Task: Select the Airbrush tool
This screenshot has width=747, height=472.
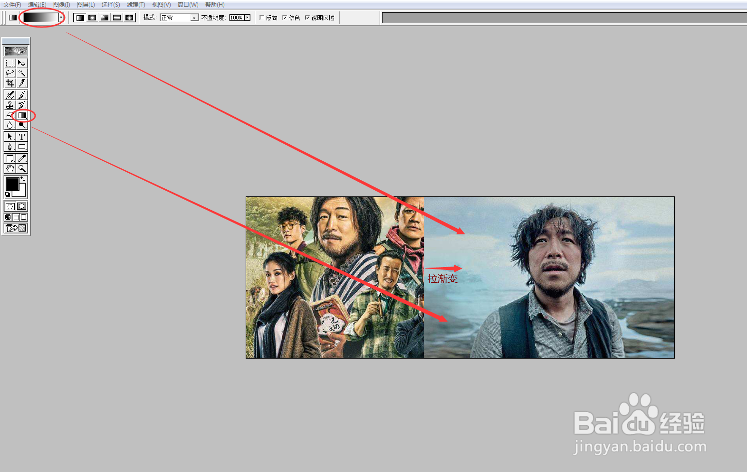Action: tap(10, 95)
